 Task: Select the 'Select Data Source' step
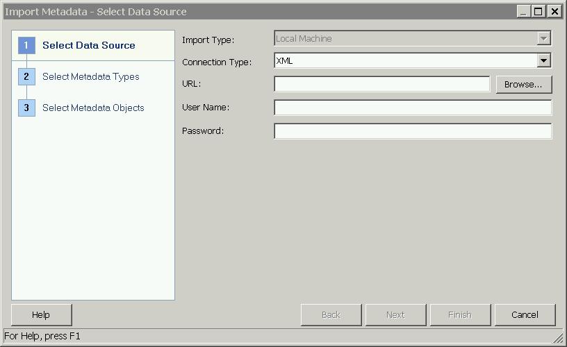coord(88,46)
